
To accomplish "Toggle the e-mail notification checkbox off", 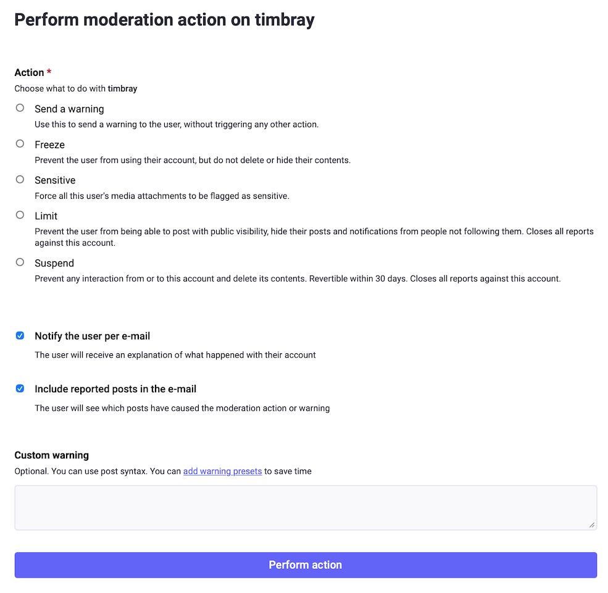I will (x=20, y=335).
